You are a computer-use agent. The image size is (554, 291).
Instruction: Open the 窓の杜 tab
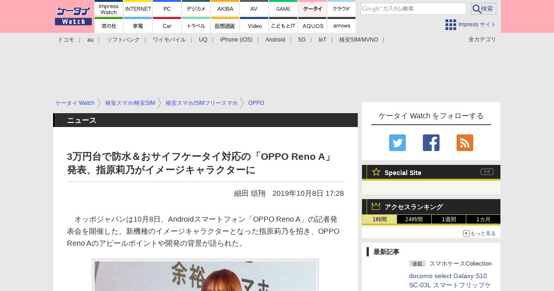pyautogui.click(x=109, y=25)
